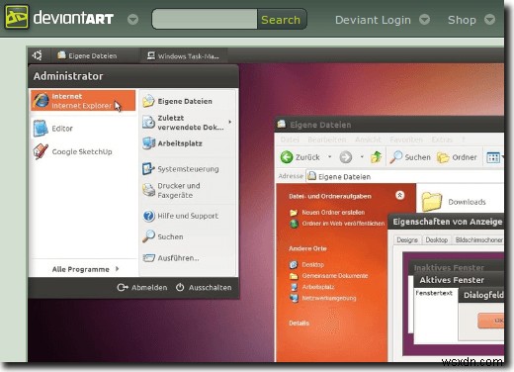Click the Ausschalten shutdown button

pos(204,288)
